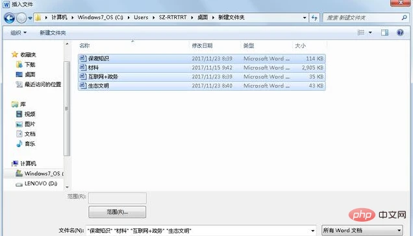Click the navigation pane scroll up arrow
This screenshot has width=413, height=236.
(x=67, y=43)
